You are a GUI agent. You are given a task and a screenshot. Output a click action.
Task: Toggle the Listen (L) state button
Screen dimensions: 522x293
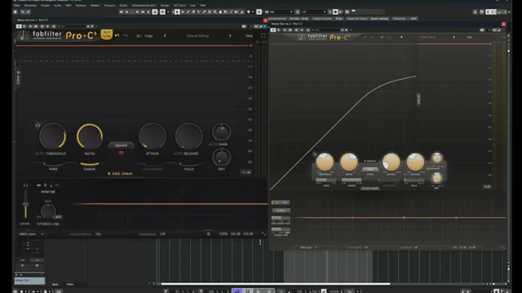click(x=132, y=12)
